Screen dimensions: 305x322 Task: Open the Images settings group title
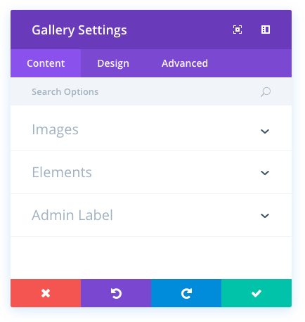point(55,129)
